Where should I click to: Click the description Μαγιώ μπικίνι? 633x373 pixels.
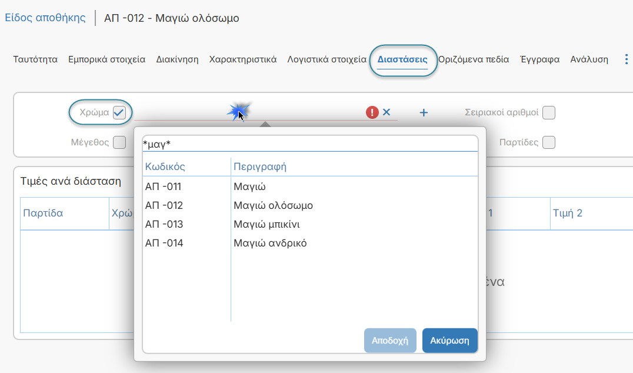tap(266, 224)
